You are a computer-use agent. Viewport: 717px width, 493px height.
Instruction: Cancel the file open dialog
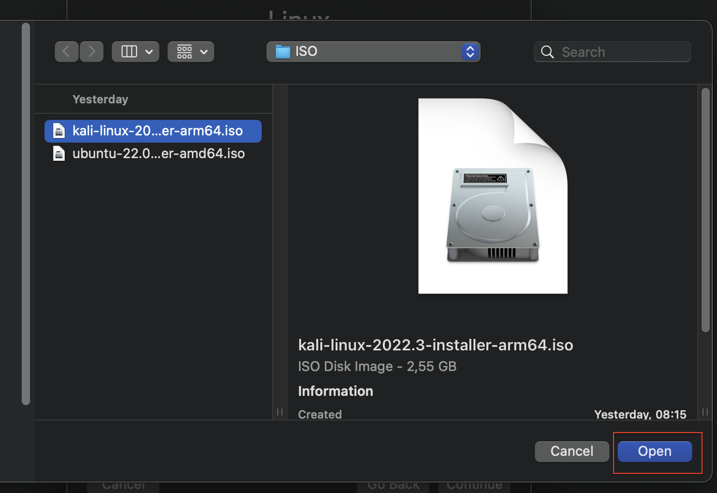pyautogui.click(x=572, y=451)
